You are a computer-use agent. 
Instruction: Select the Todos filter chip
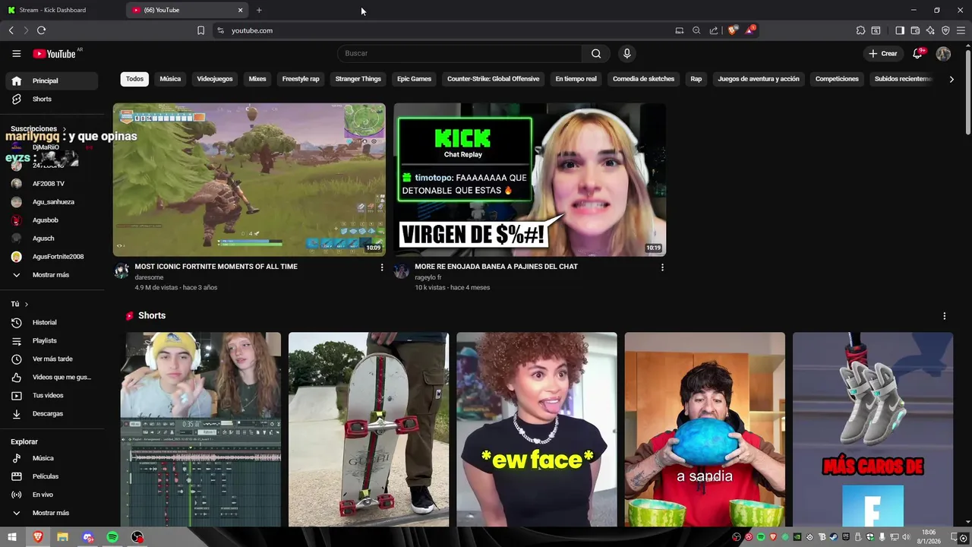[134, 79]
